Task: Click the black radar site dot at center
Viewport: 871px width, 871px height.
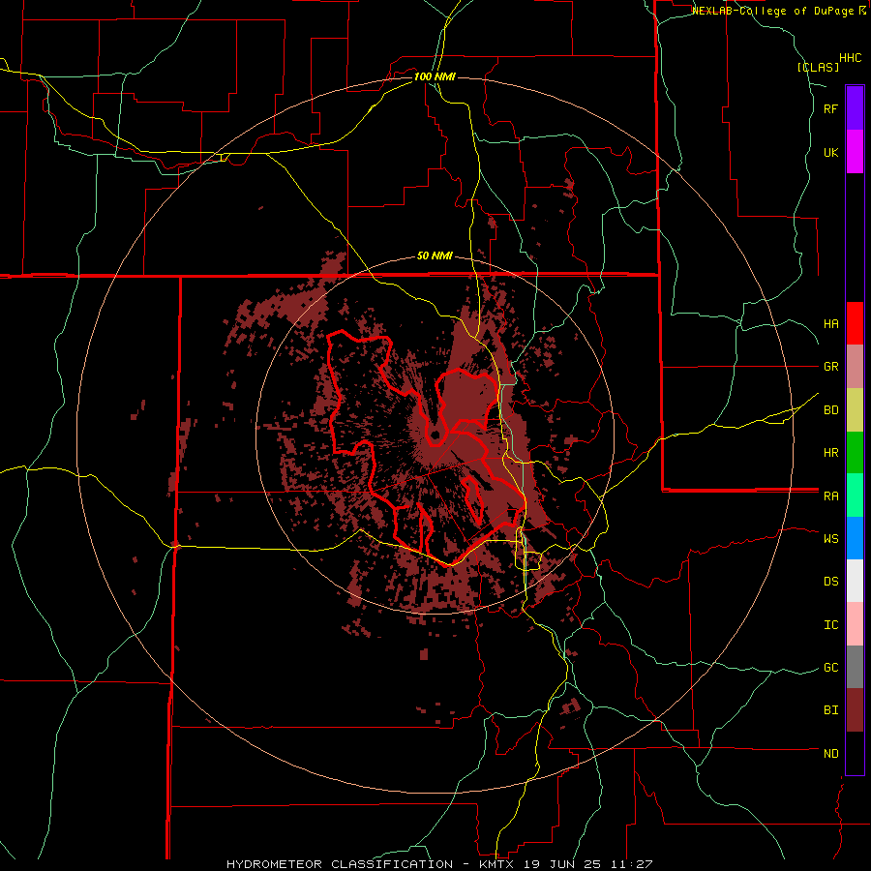Action: pos(435,435)
